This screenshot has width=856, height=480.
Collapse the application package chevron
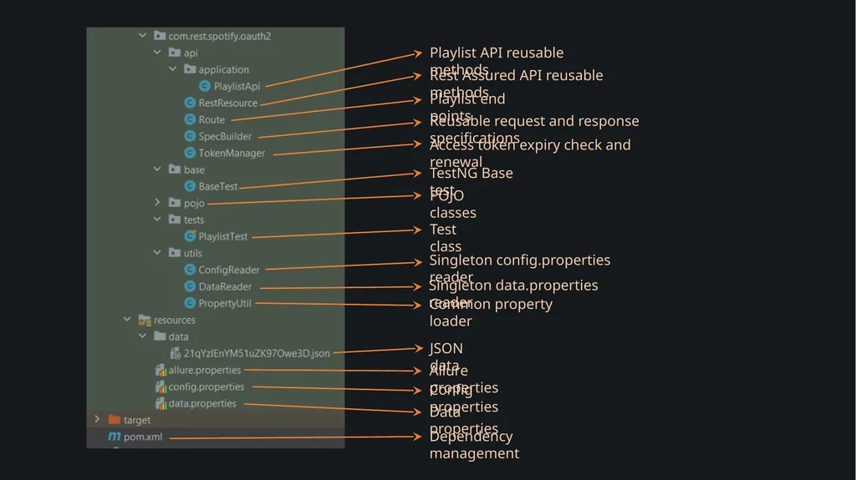[x=172, y=68]
